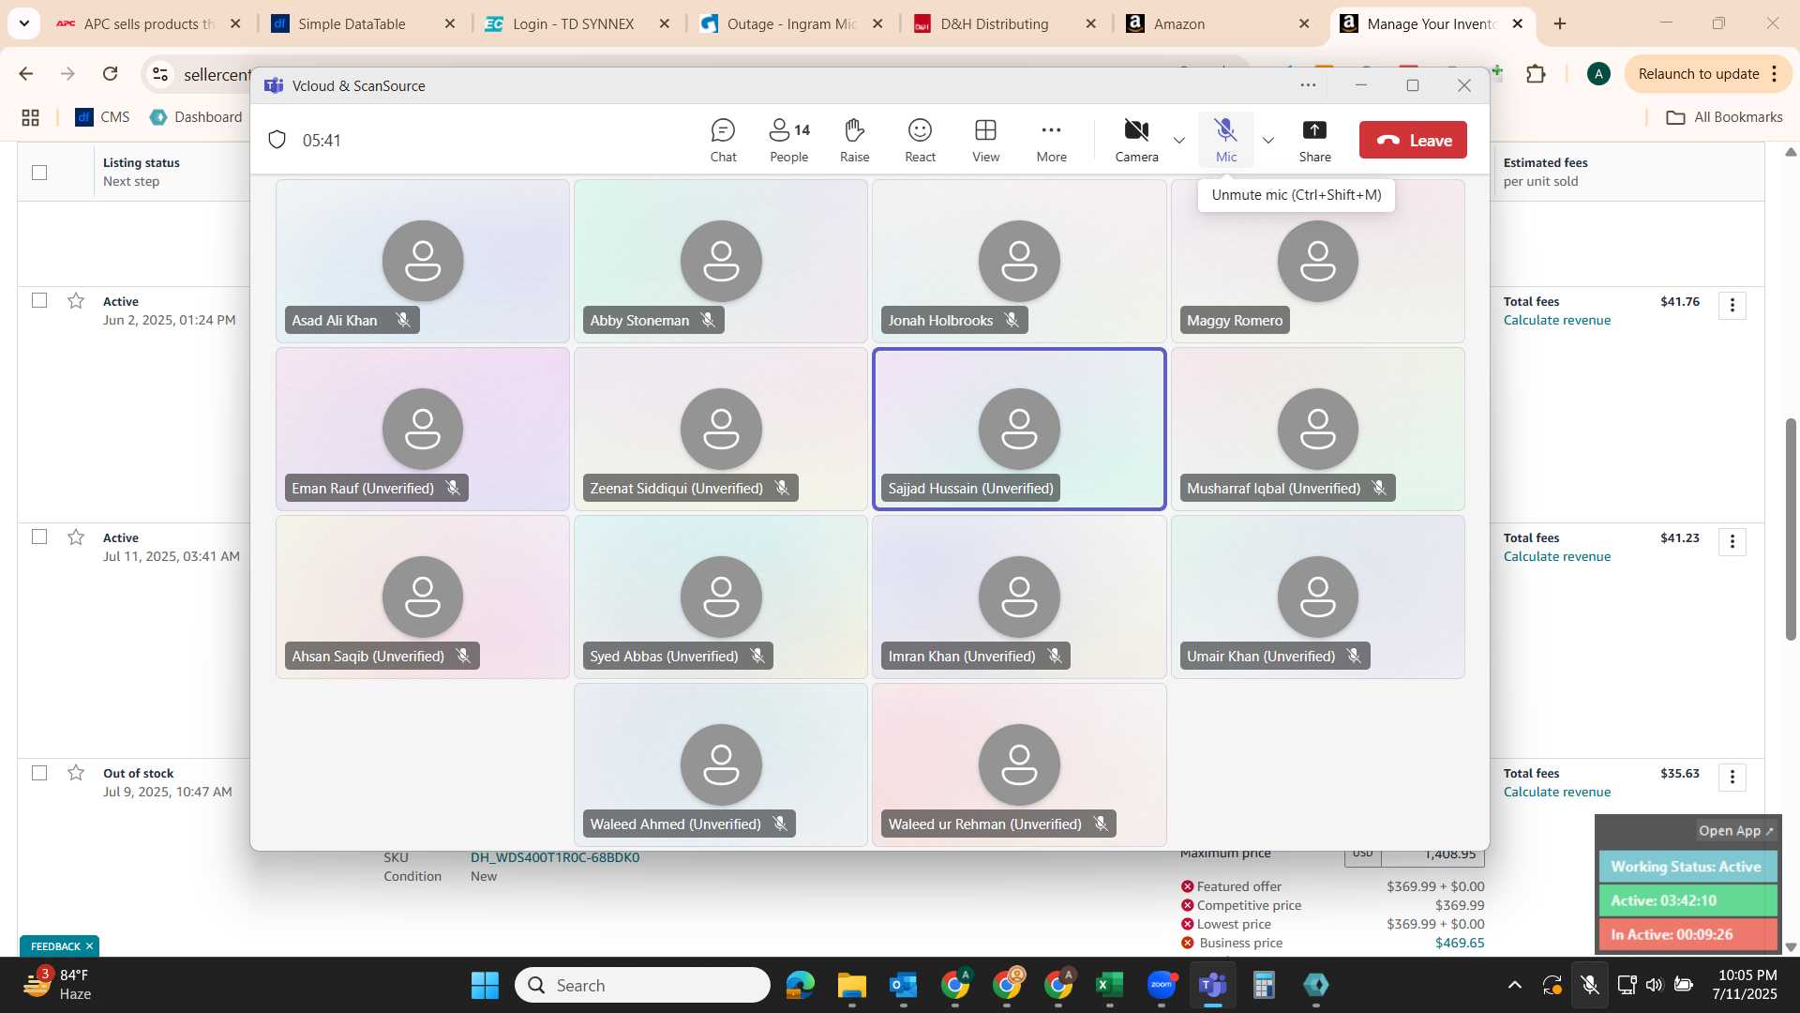The image size is (1800, 1013).
Task: Star the Jul 11, 2025 active listing
Action: click(76, 537)
